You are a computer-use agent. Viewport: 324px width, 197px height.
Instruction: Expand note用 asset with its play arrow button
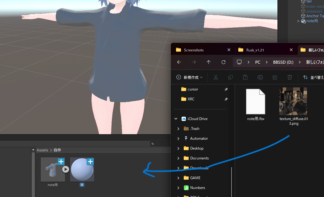pos(66,169)
